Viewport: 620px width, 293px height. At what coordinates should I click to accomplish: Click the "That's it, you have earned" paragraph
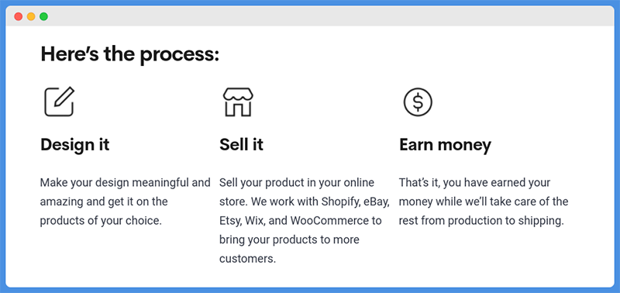tap(484, 202)
